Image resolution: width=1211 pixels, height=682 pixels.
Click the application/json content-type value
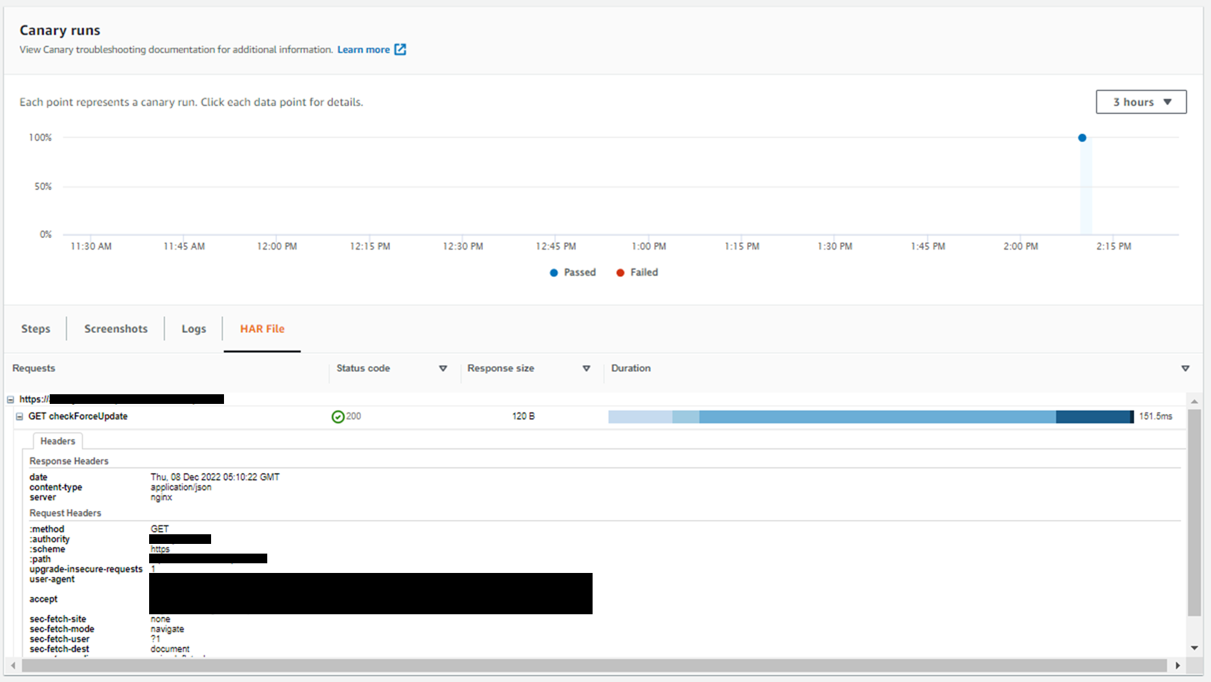point(181,487)
